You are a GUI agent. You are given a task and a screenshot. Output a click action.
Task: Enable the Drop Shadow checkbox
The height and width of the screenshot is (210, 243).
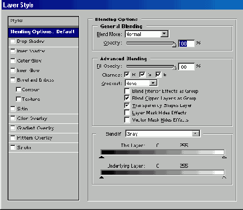click(13, 41)
